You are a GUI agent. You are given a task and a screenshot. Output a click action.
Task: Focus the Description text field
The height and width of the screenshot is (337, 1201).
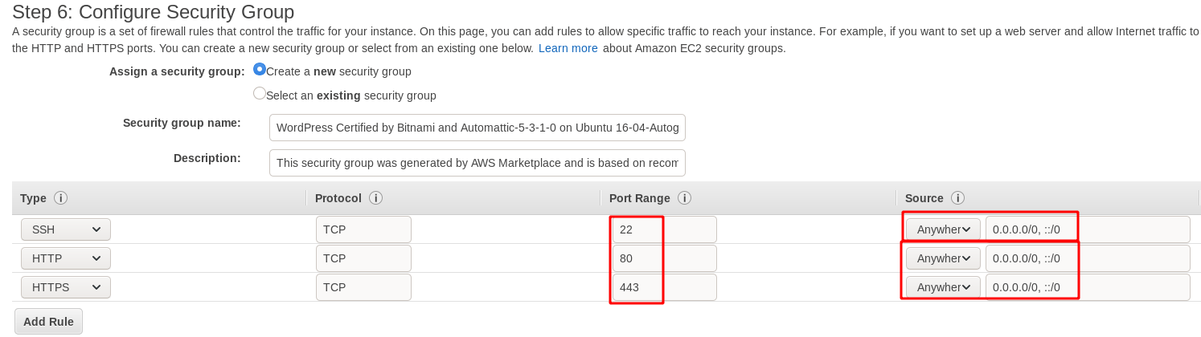pyautogui.click(x=478, y=163)
